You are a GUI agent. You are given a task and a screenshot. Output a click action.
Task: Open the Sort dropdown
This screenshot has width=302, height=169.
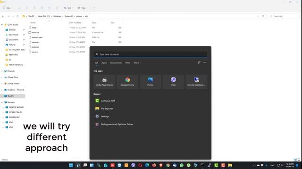68,8
